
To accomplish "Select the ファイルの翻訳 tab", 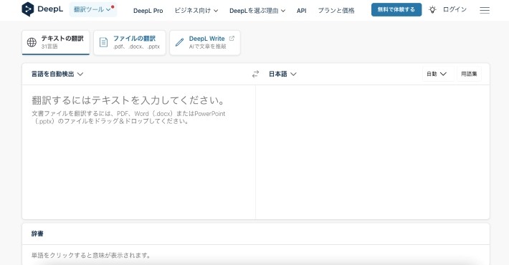I will 130,42.
